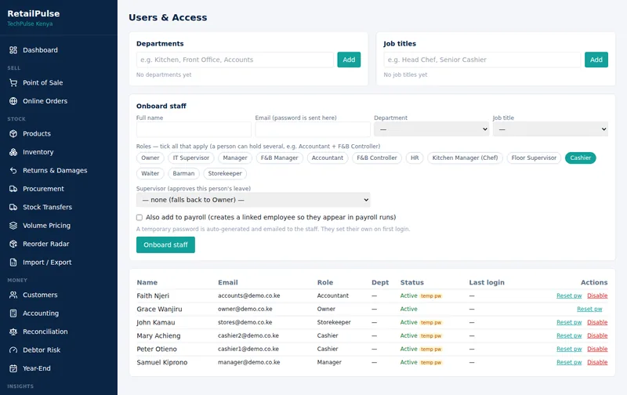Click the Name column header
The width and height of the screenshot is (627, 395).
click(147, 282)
